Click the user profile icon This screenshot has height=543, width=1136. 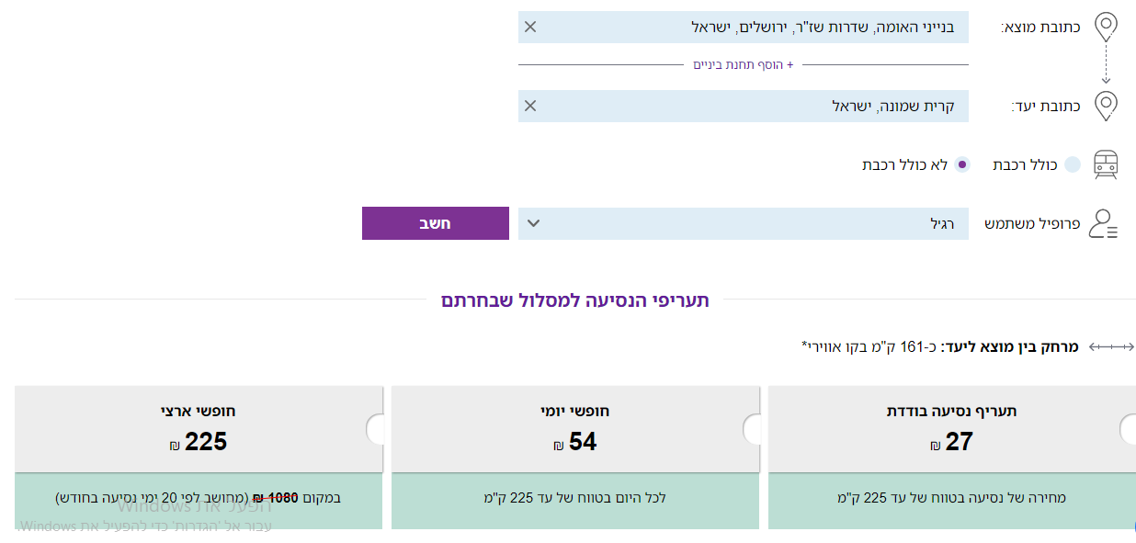click(x=1103, y=223)
